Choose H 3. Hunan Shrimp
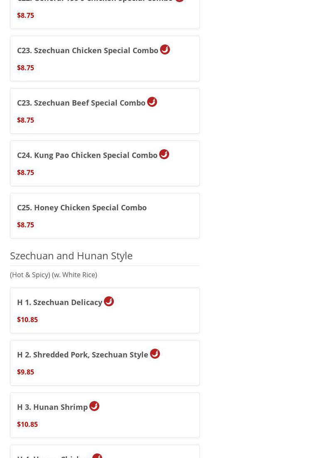Image resolution: width=320 pixels, height=458 pixels. (52, 407)
